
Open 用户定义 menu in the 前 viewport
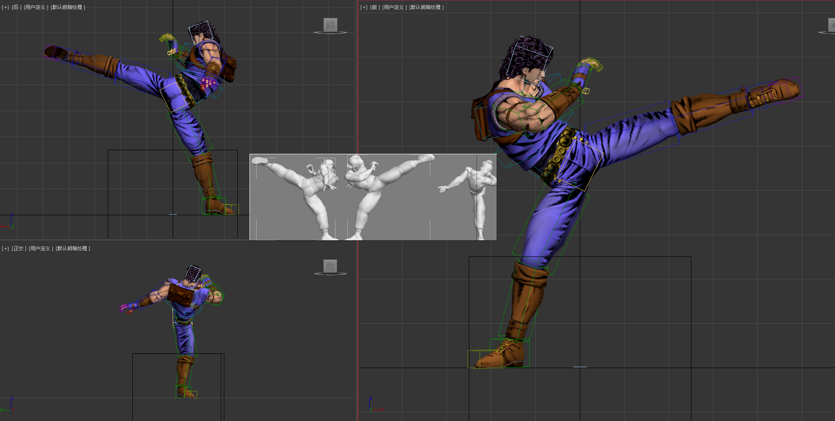coord(394,7)
